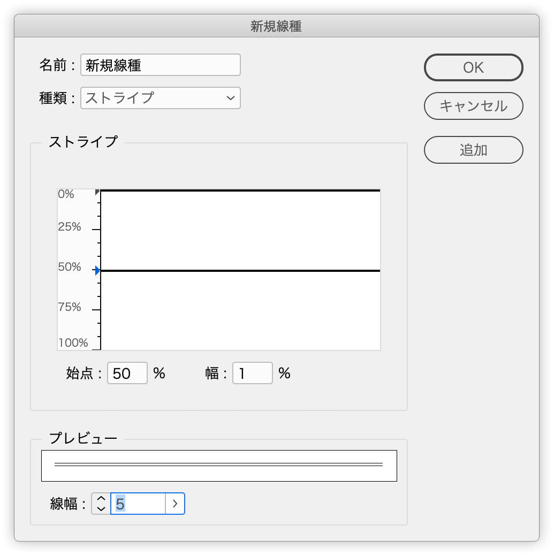
Task: Click the OK button
Action: pos(474,67)
